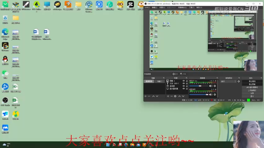Click the 停止录制 button

[252, 85]
